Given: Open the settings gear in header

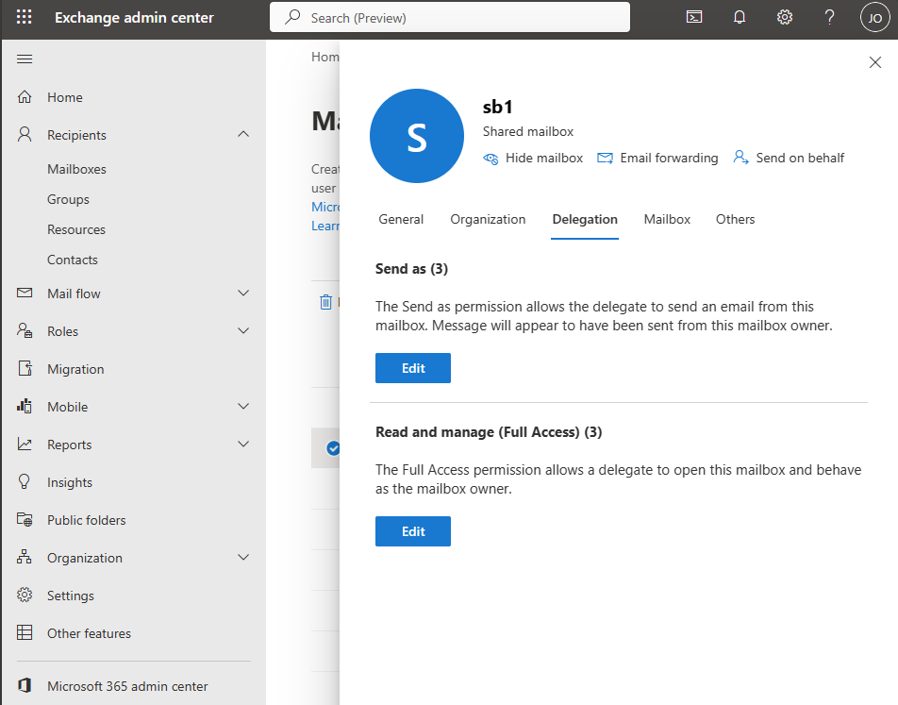Looking at the screenshot, I should click(x=785, y=17).
